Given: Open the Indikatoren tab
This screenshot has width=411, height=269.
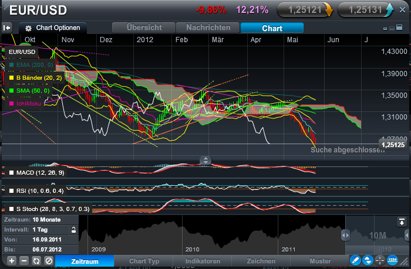Looking at the screenshot, I should coord(203,261).
